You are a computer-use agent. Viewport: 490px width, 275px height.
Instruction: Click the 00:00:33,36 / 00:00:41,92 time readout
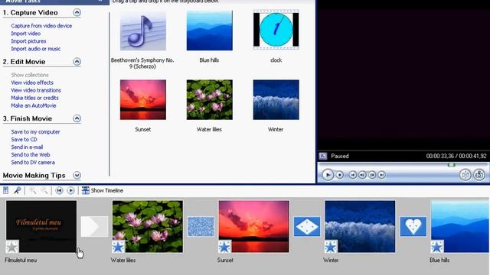[x=456, y=156]
